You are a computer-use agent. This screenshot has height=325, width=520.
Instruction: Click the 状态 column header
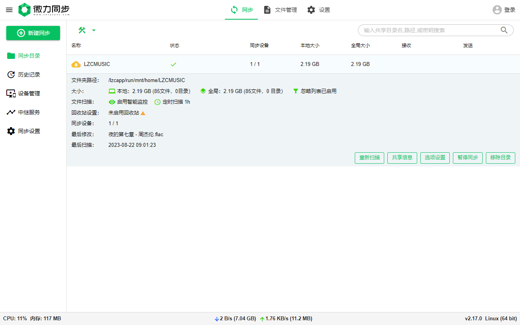pos(175,46)
